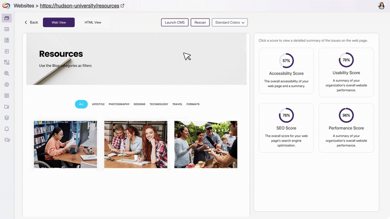Open the gear settings sidebar icon
This screenshot has height=219, width=390.
coord(7,85)
